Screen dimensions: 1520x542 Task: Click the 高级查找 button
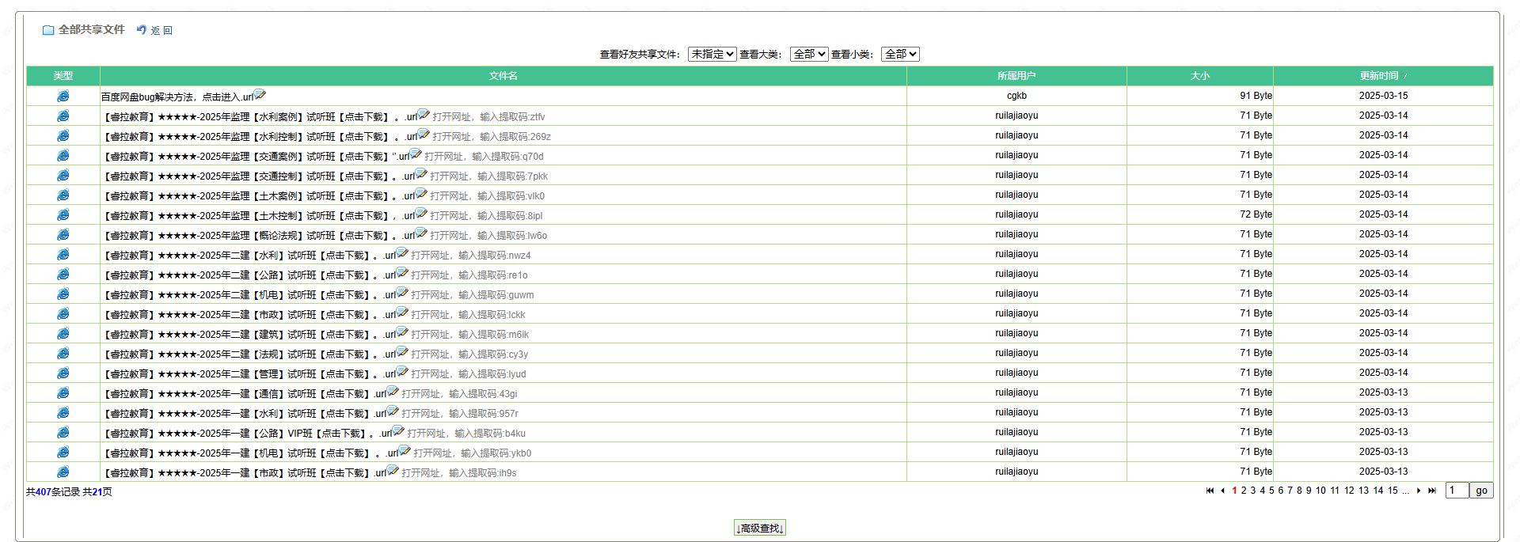pos(759,528)
